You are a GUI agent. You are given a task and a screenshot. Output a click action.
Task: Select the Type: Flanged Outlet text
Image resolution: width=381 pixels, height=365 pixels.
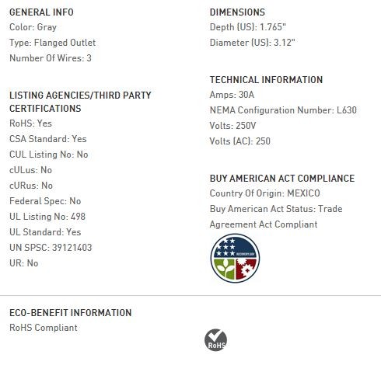53,43
